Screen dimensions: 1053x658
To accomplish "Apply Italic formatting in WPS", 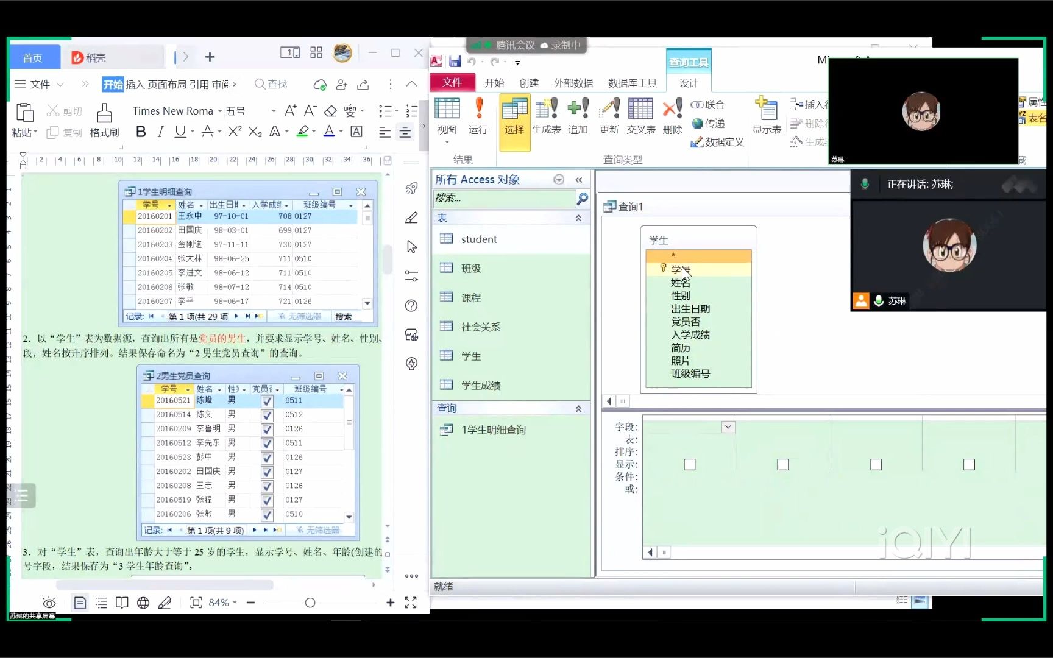I will (160, 132).
